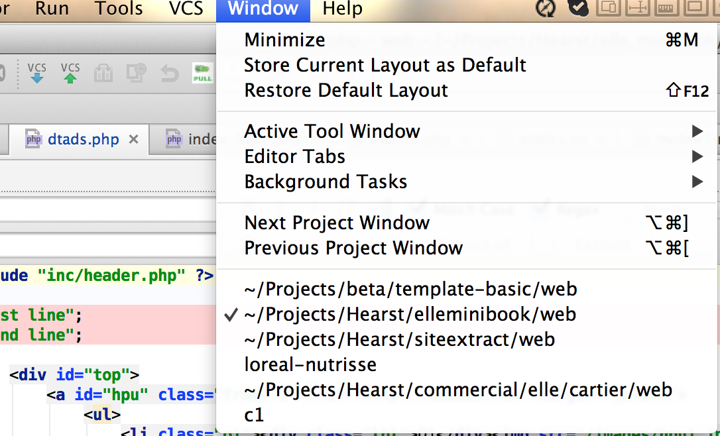Switch to loreal-nutrisse project window

[467, 365]
